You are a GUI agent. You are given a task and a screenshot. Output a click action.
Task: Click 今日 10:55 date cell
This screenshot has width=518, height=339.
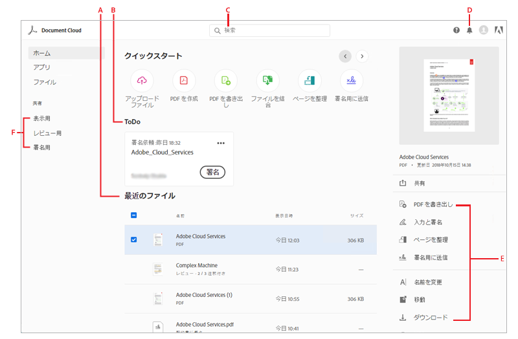tap(287, 299)
